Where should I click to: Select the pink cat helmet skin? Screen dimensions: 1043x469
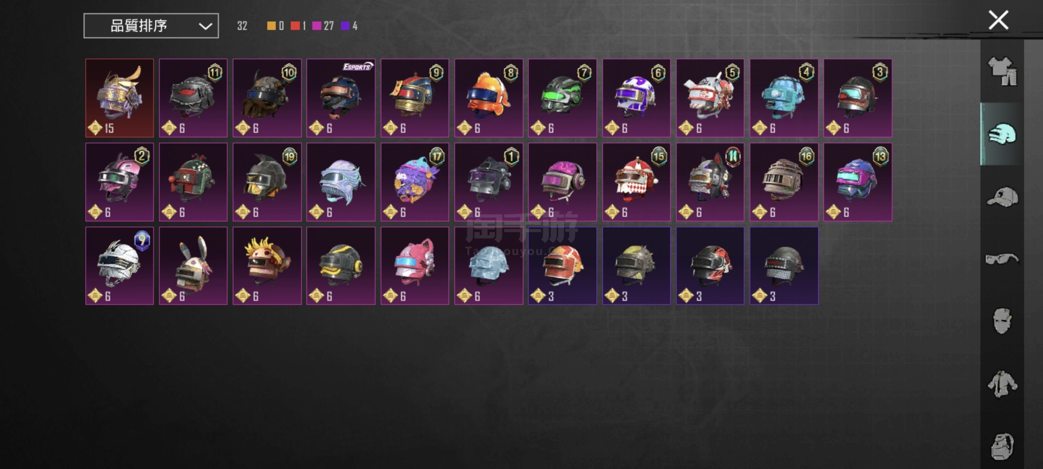click(x=415, y=266)
